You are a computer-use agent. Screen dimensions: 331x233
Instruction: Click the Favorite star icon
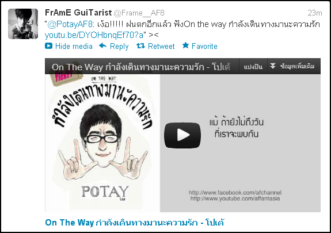185,45
